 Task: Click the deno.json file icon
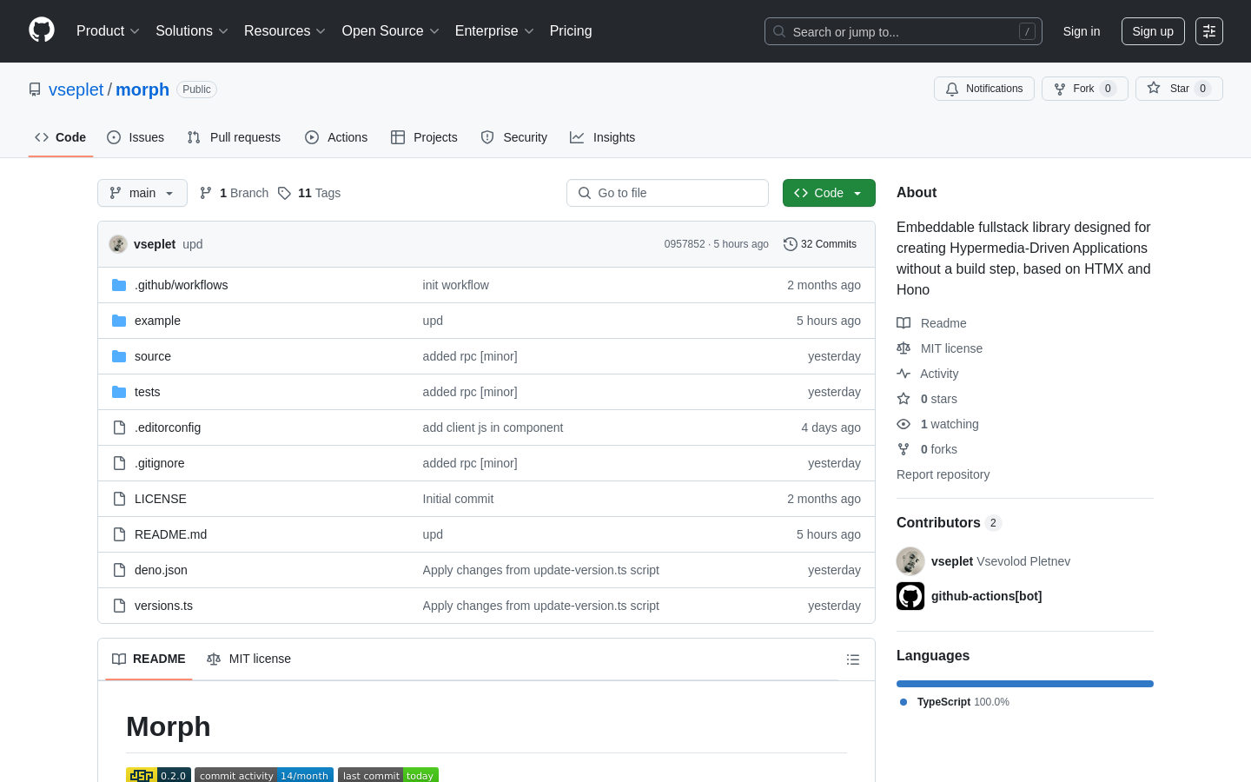119,570
